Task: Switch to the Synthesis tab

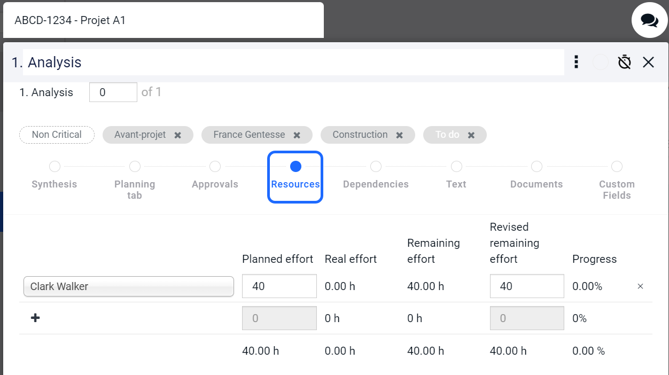Action: (x=55, y=177)
